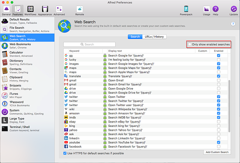The width and height of the screenshot is (240, 163).
Task: Click the Remote toolbar icon
Action: [80, 10]
